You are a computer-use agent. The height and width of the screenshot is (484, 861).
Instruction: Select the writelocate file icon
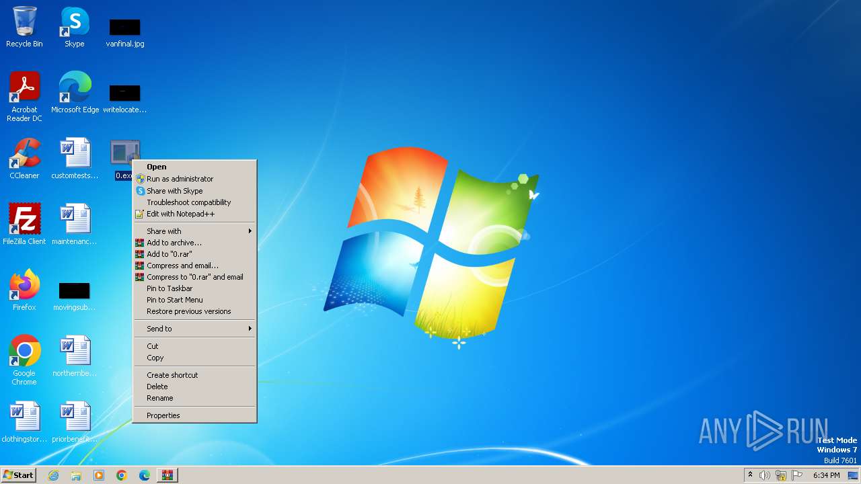(x=125, y=98)
